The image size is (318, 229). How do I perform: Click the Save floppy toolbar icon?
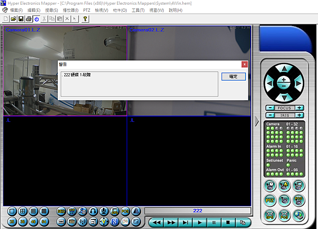tap(21, 19)
